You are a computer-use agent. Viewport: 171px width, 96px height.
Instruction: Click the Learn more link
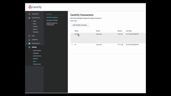(x=74, y=21)
